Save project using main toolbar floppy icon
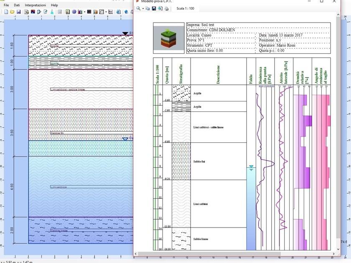The image size is (351, 263). coord(18,12)
